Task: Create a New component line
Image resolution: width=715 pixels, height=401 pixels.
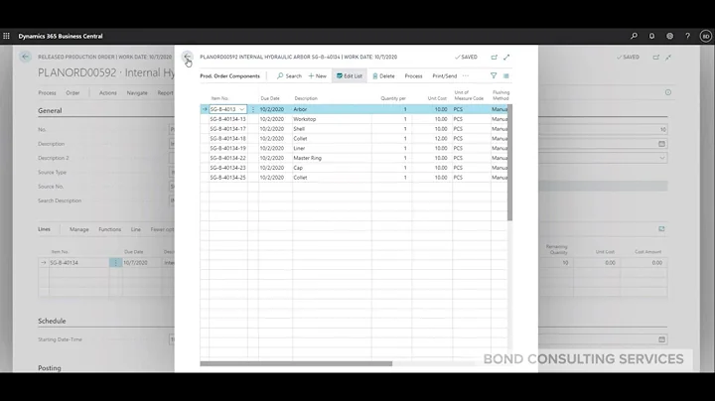Action: (318, 76)
